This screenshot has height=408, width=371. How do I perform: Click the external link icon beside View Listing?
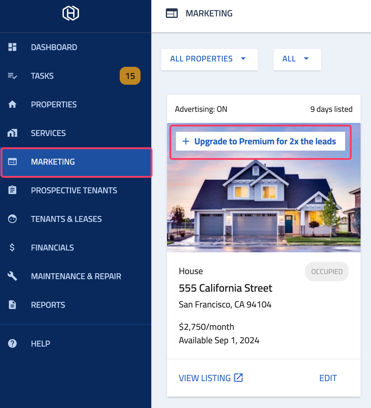coord(238,378)
